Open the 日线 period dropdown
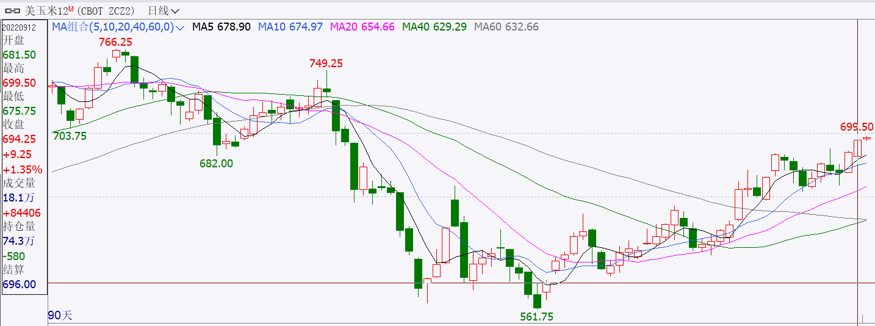875x326 pixels. click(x=164, y=11)
